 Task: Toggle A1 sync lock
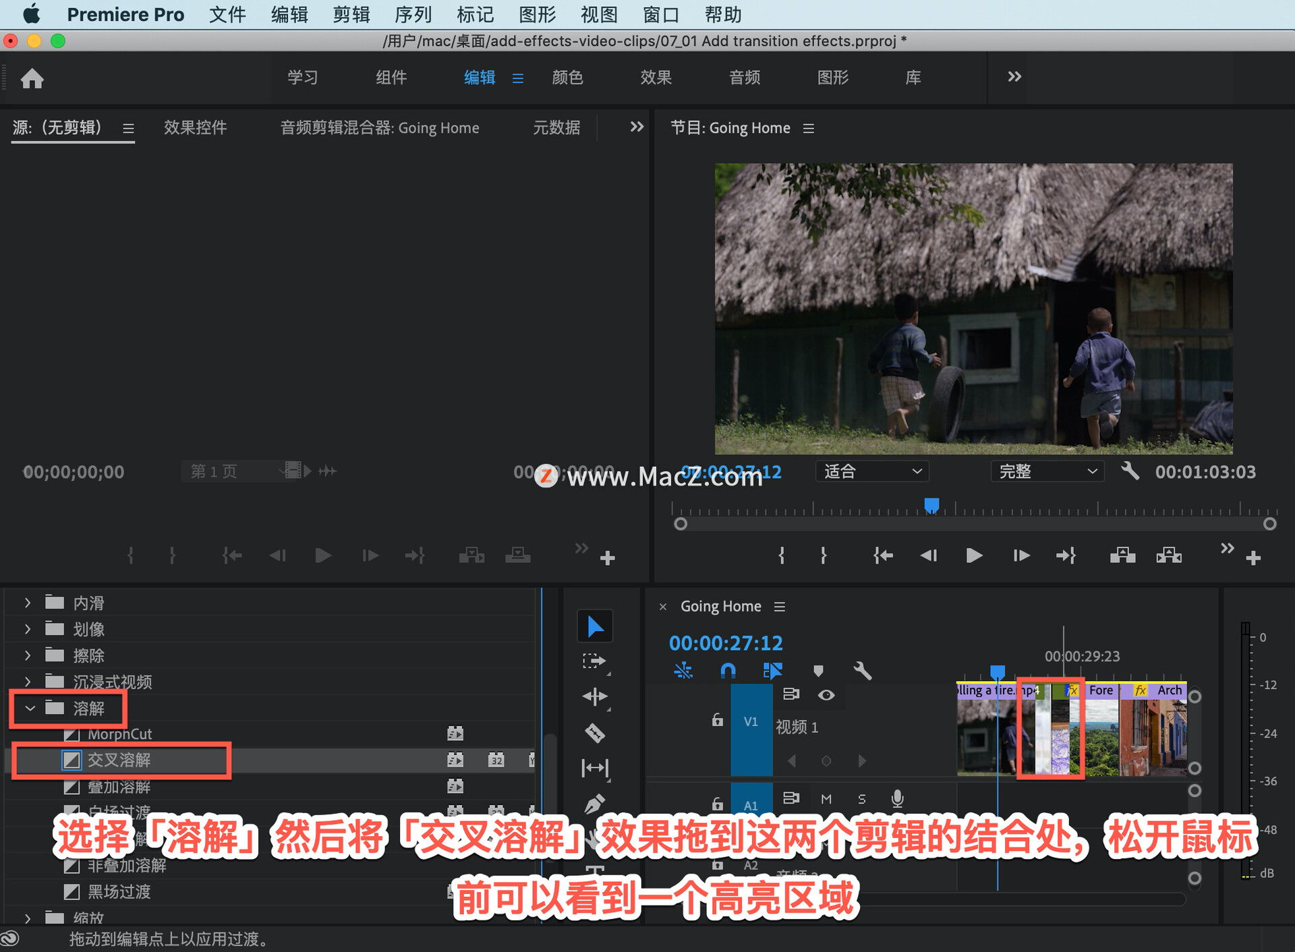pyautogui.click(x=790, y=798)
